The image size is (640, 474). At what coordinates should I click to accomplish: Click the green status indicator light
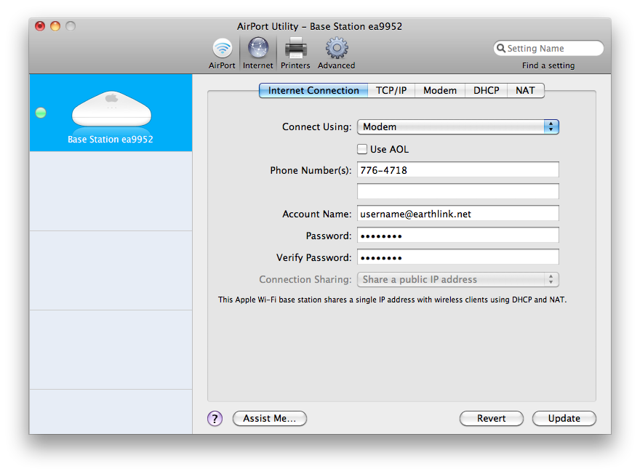click(x=41, y=113)
